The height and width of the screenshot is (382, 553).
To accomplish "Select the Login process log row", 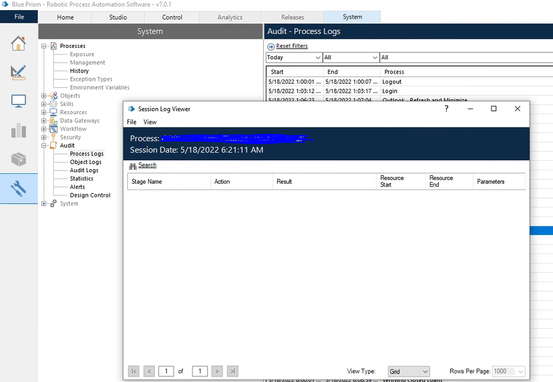I will tap(390, 91).
